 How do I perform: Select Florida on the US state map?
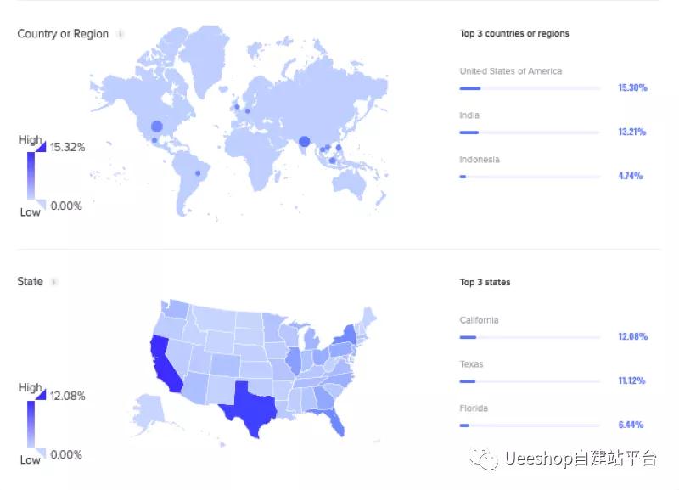click(335, 422)
